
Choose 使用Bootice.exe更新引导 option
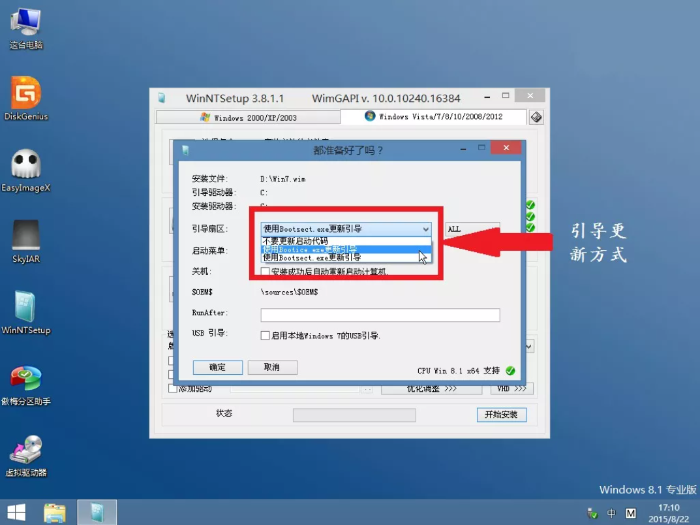click(x=346, y=249)
